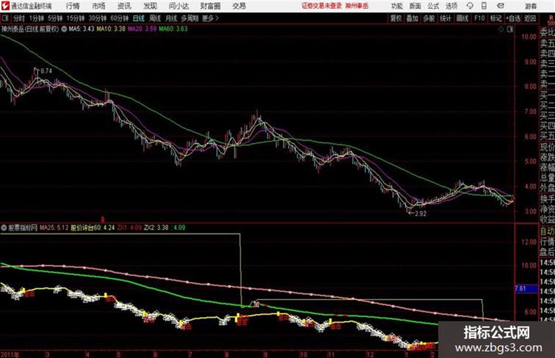The width and height of the screenshot is (555, 358).
Task: Click 证券交易未登录 login link
Action: (321, 6)
